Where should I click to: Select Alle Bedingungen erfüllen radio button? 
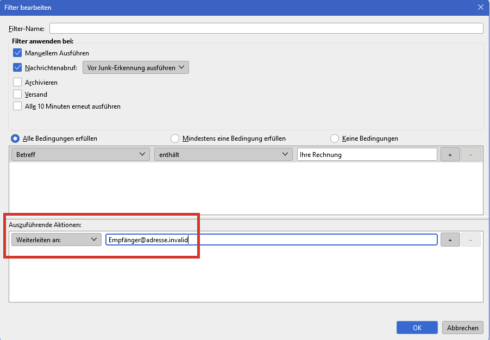click(15, 138)
